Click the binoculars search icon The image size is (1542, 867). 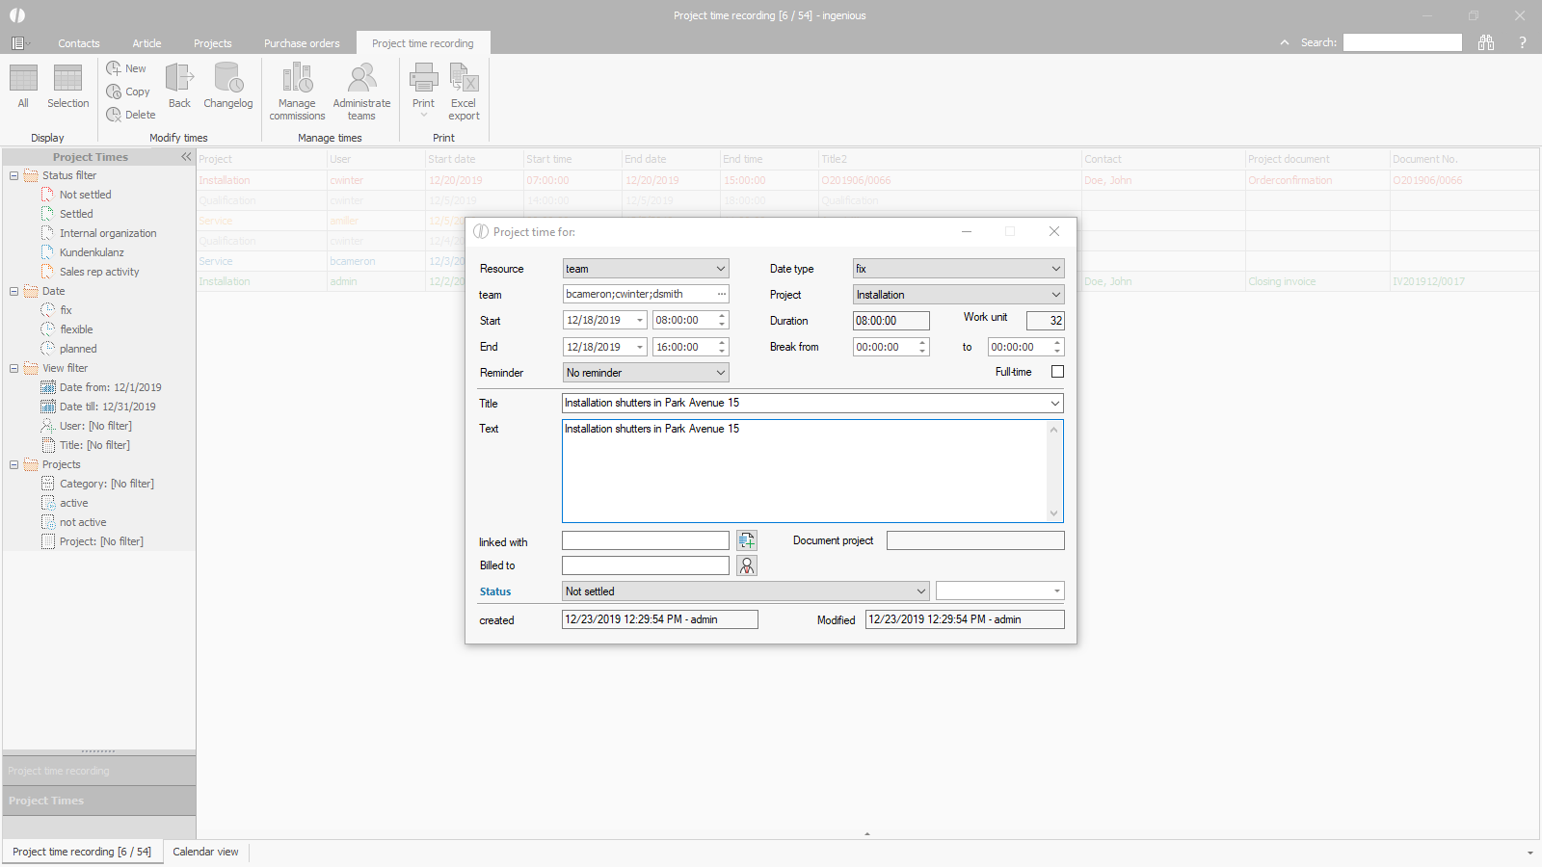click(1486, 42)
